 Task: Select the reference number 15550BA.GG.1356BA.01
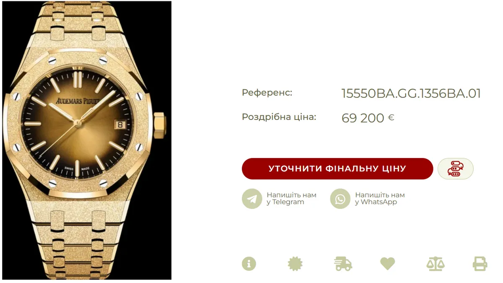tap(411, 93)
